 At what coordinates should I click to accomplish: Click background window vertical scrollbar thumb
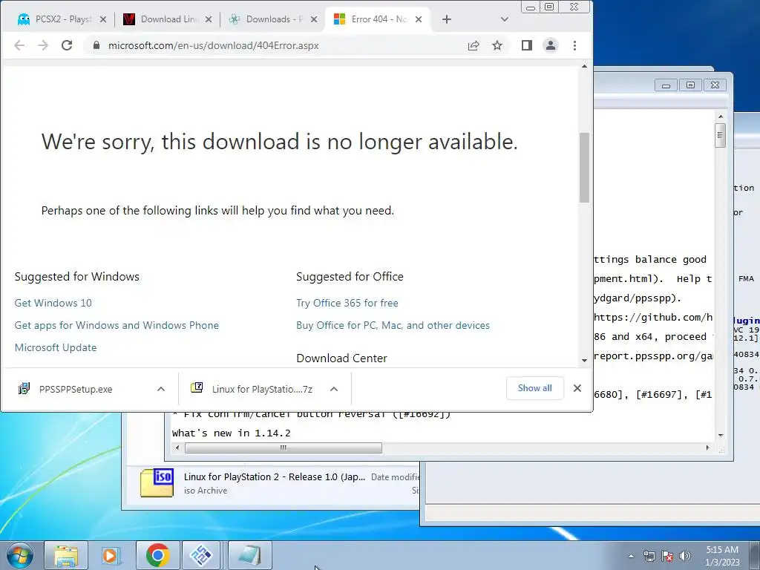720,136
